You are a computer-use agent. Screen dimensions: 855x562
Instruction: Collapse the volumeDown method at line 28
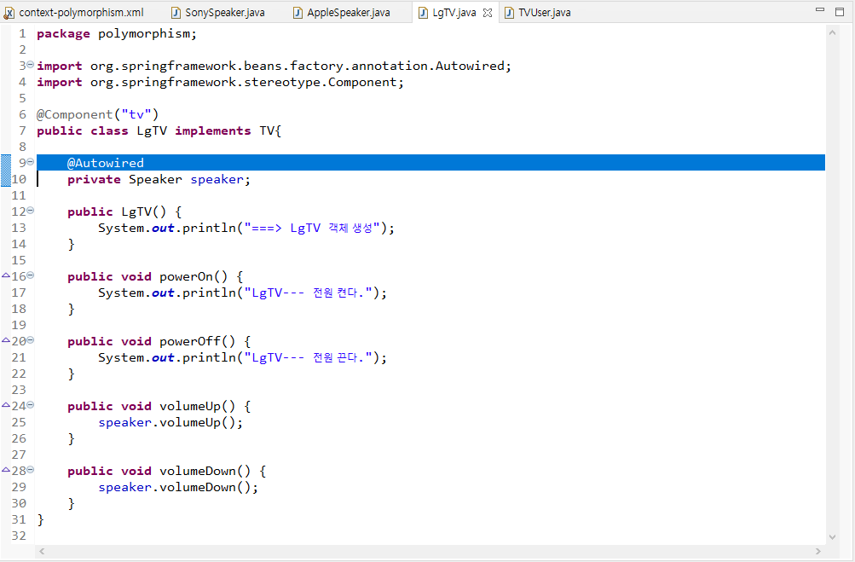tap(31, 469)
